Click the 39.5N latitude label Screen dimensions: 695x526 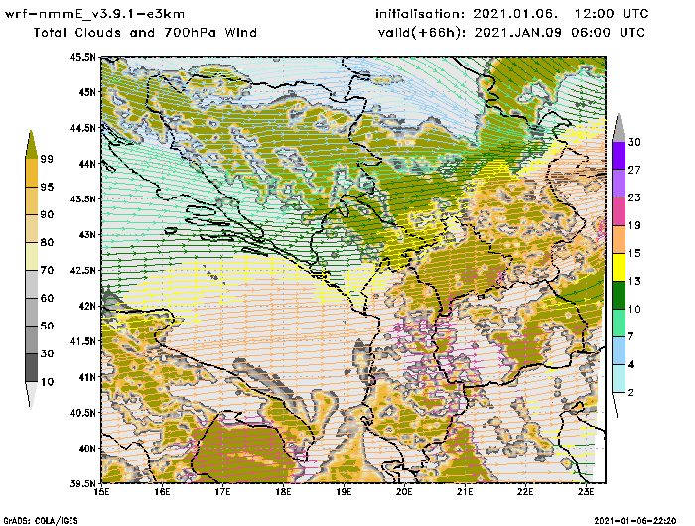tap(82, 483)
